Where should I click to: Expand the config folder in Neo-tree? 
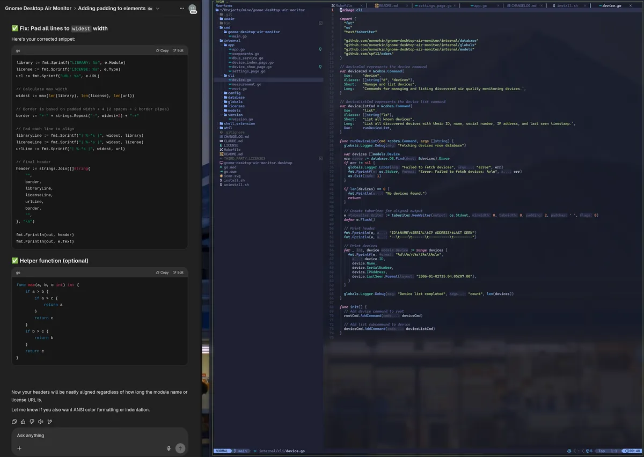[x=232, y=93]
